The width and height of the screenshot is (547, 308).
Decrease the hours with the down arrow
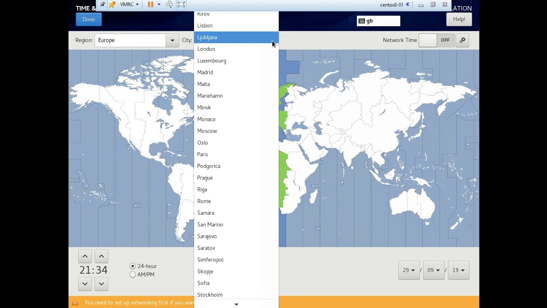pos(85,284)
